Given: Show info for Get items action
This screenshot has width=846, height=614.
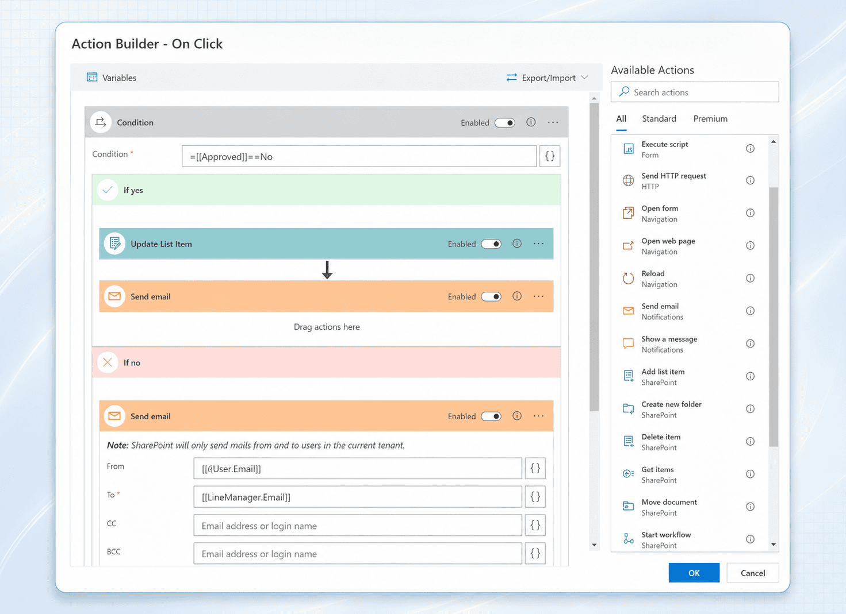Looking at the screenshot, I should [750, 474].
